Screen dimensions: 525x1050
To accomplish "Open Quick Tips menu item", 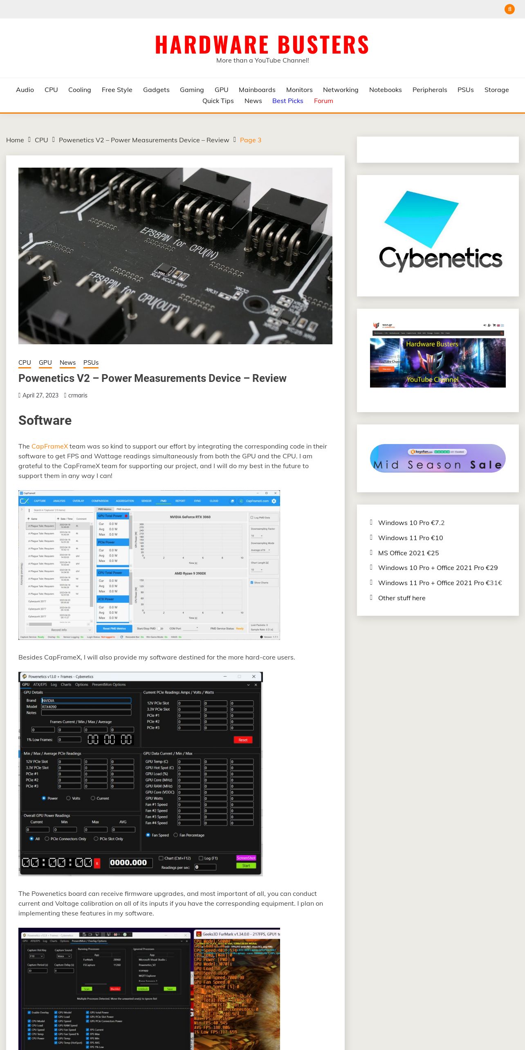I will pyautogui.click(x=218, y=101).
